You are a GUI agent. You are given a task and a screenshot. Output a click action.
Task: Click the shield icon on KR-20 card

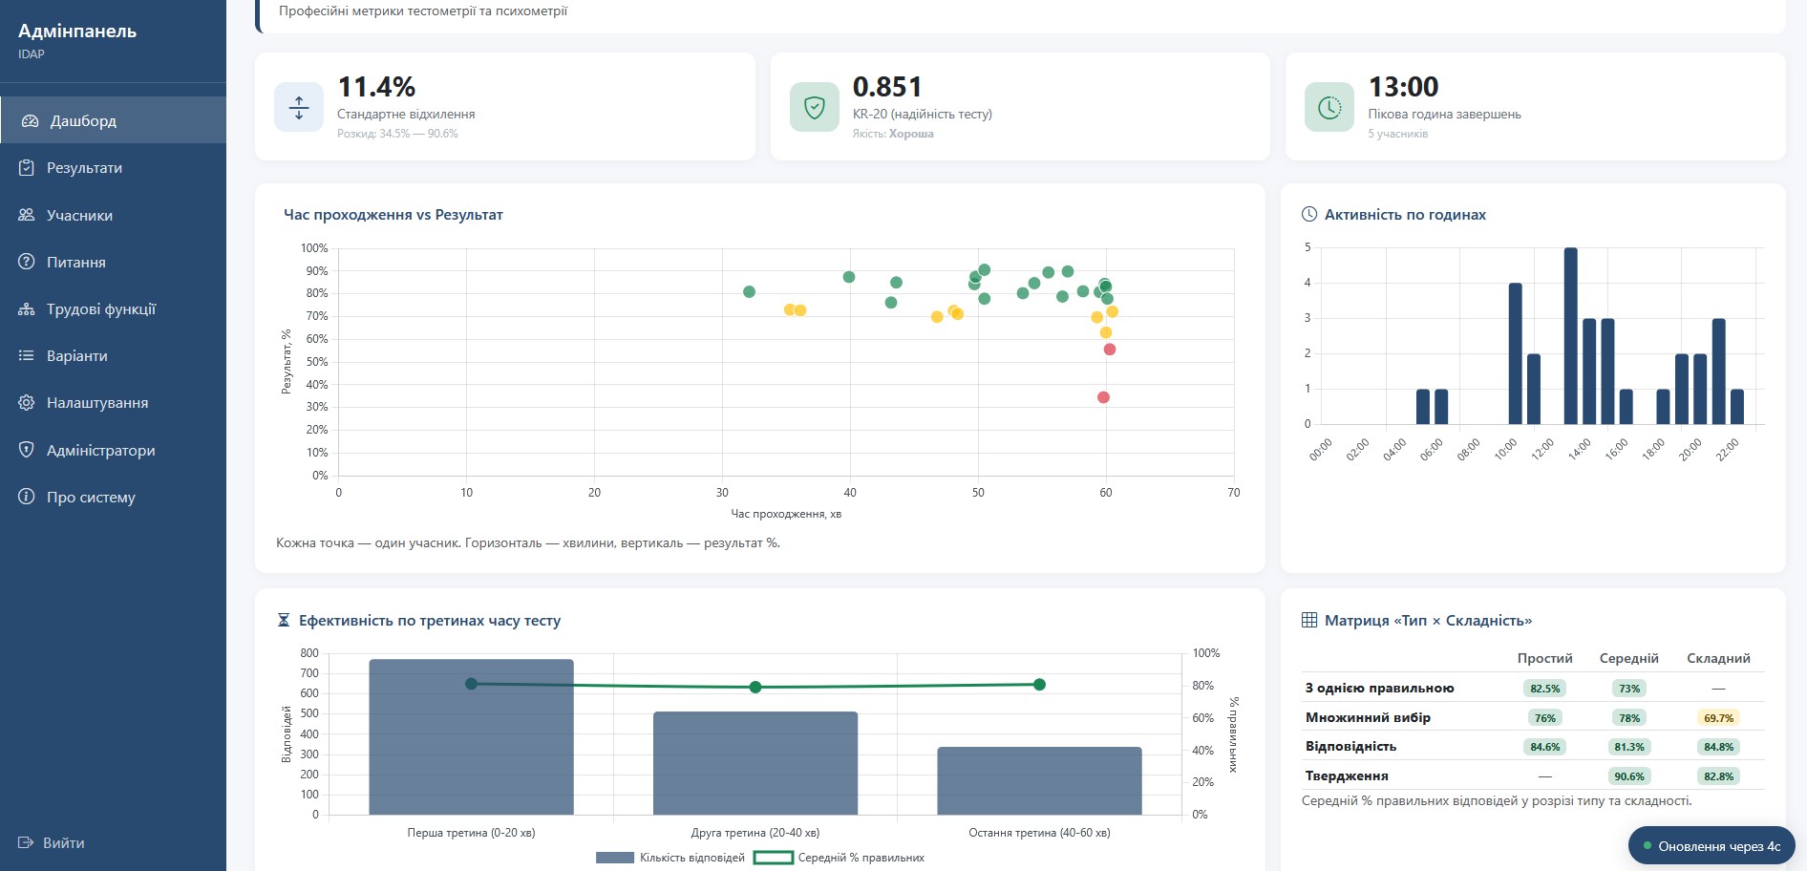(x=815, y=107)
